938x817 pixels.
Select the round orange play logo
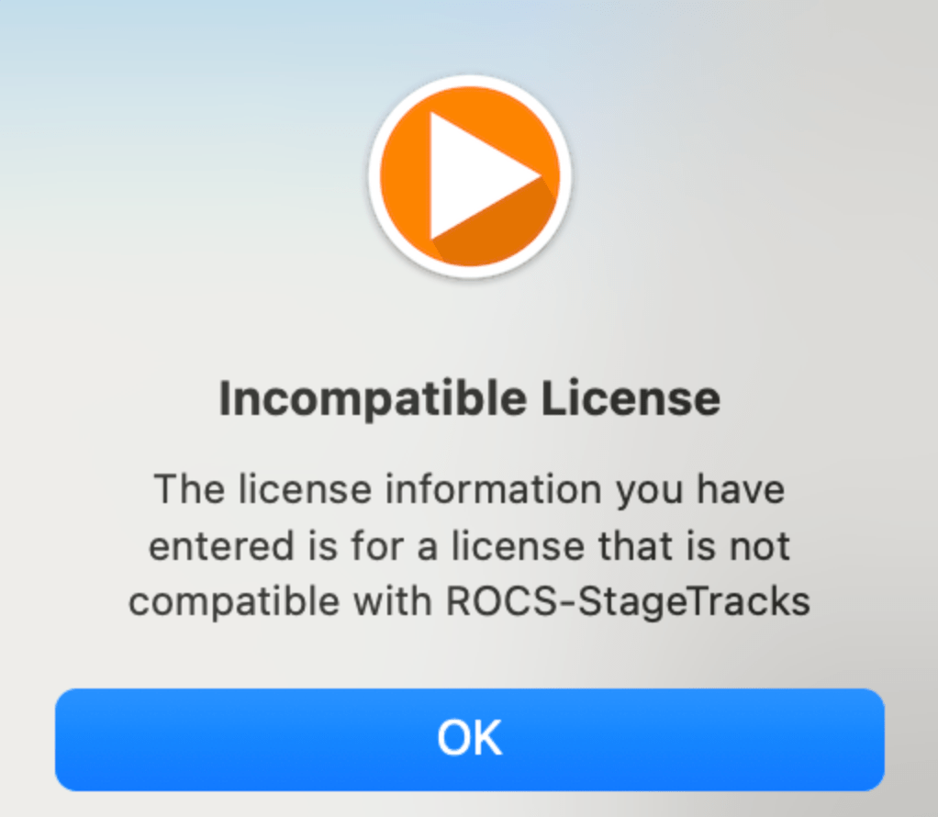point(470,176)
